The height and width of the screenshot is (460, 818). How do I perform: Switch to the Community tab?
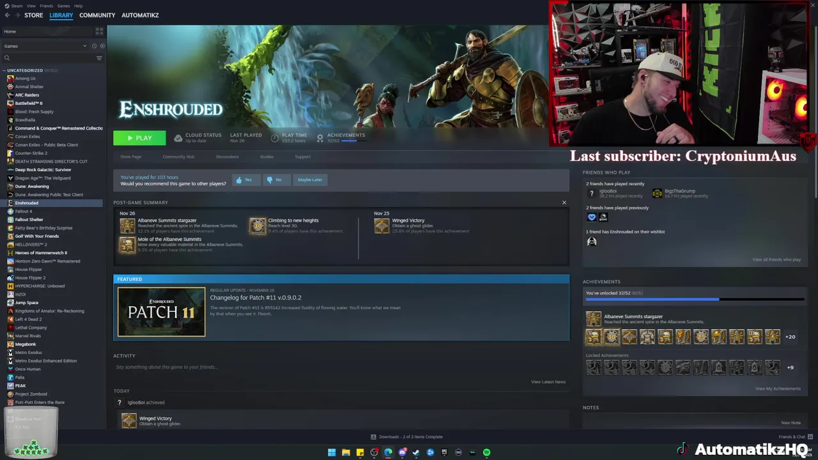coord(97,15)
